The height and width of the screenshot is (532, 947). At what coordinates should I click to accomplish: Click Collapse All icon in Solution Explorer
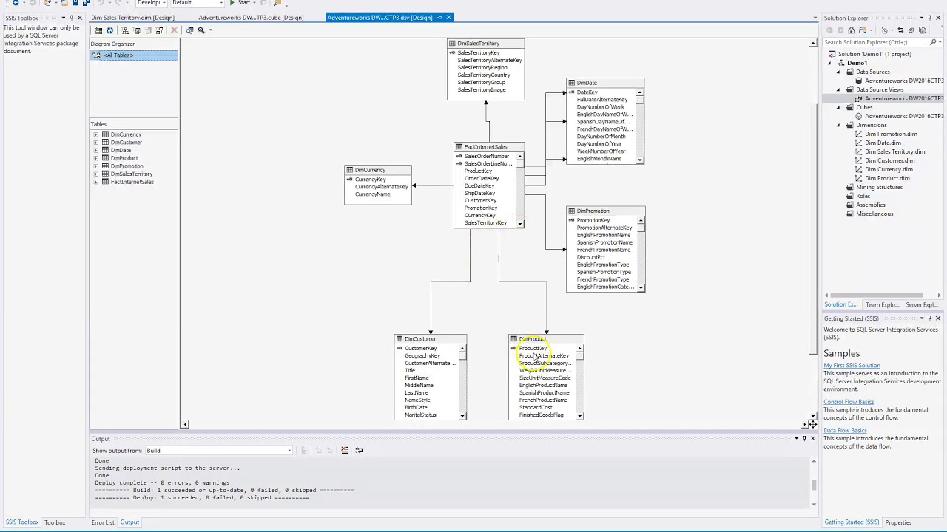pyautogui.click(x=911, y=30)
